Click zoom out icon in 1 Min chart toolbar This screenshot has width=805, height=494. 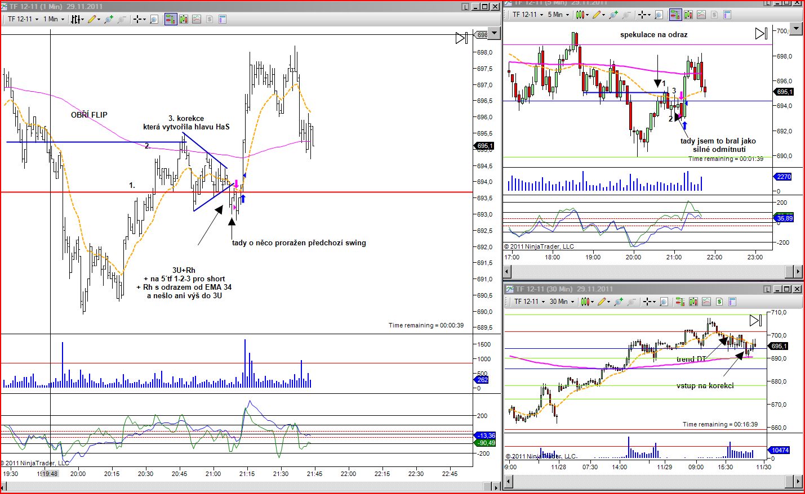tap(121, 19)
